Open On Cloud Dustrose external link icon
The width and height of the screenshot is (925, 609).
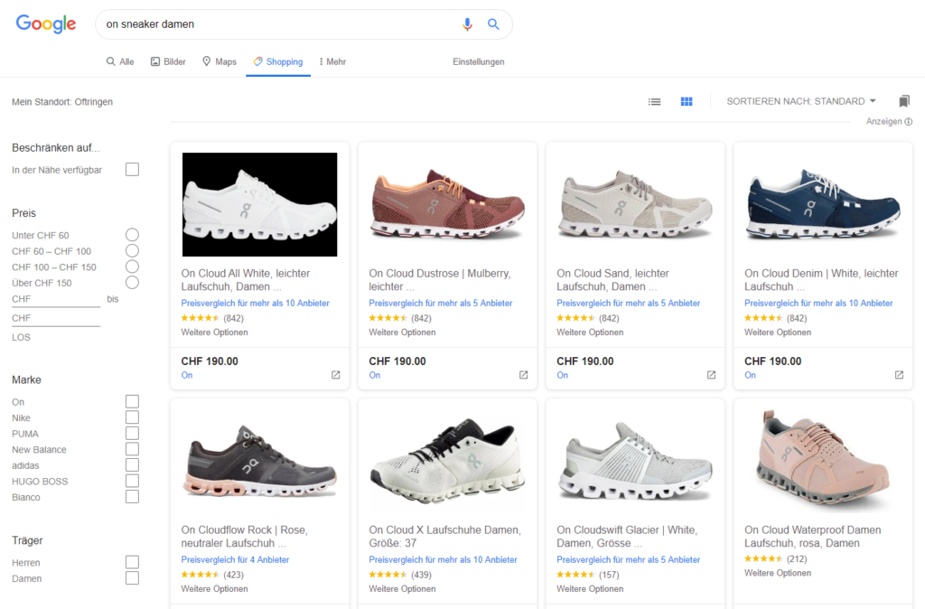tap(523, 375)
